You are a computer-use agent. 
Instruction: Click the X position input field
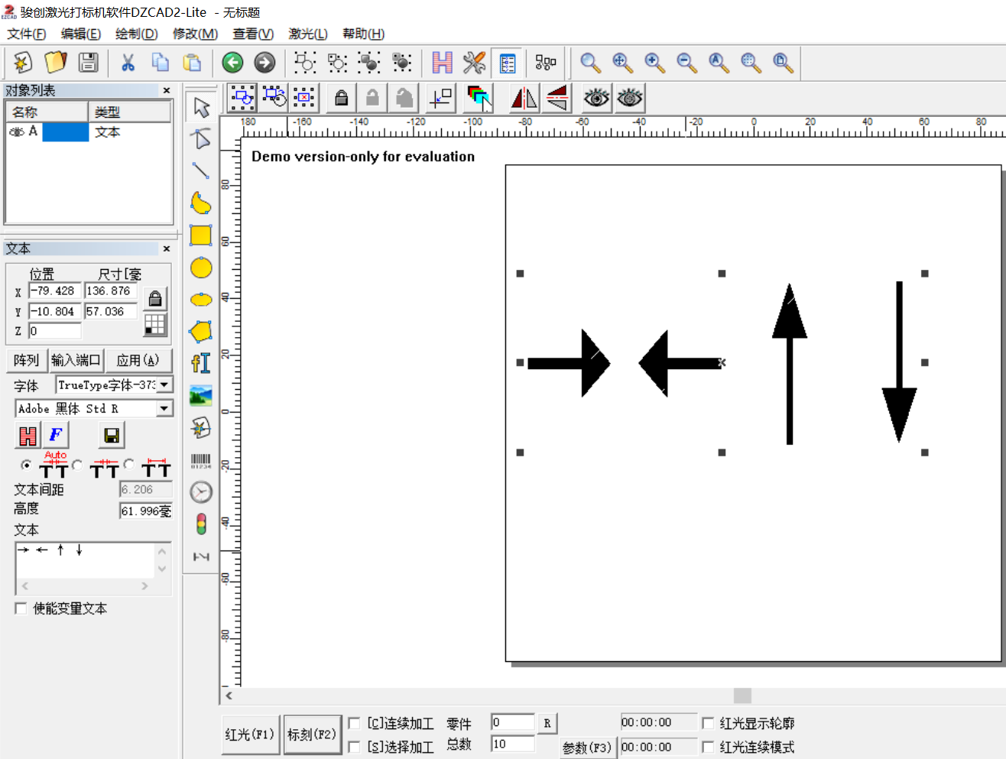point(54,291)
